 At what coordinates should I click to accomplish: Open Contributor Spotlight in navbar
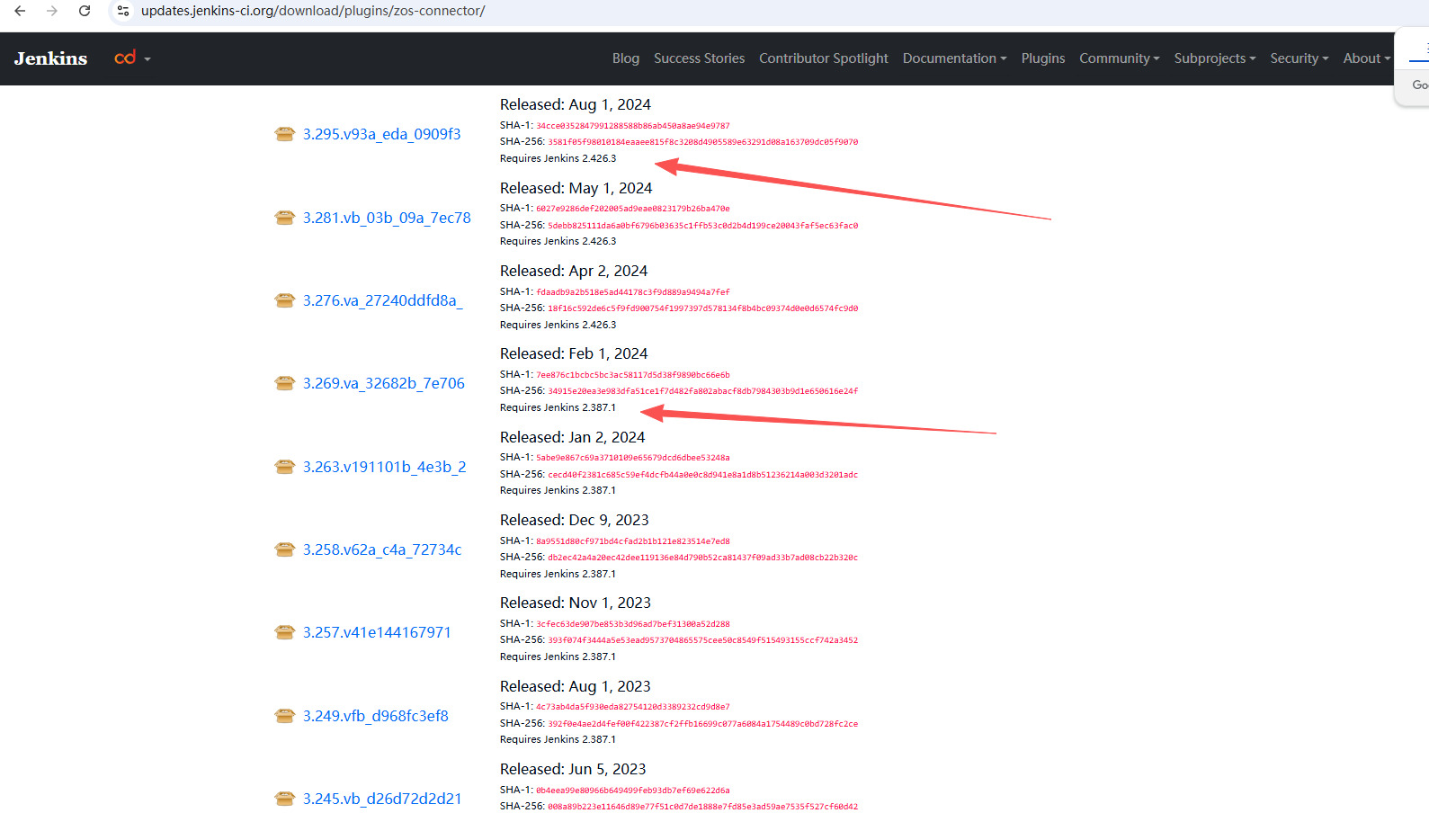[x=824, y=58]
